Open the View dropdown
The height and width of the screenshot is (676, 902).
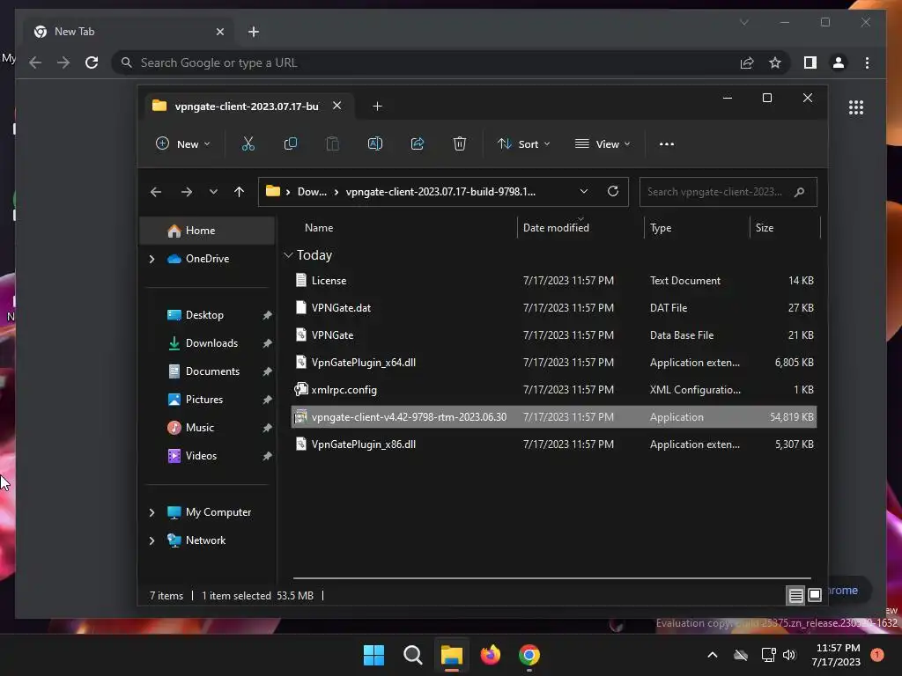pyautogui.click(x=603, y=143)
